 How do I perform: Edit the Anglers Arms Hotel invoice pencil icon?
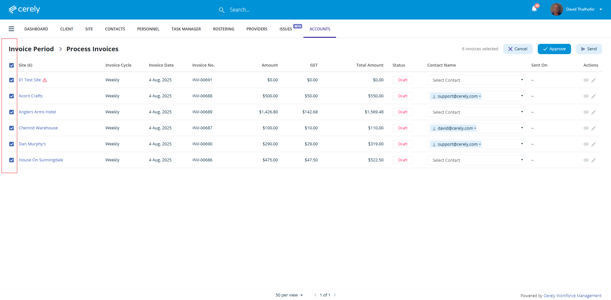point(593,112)
